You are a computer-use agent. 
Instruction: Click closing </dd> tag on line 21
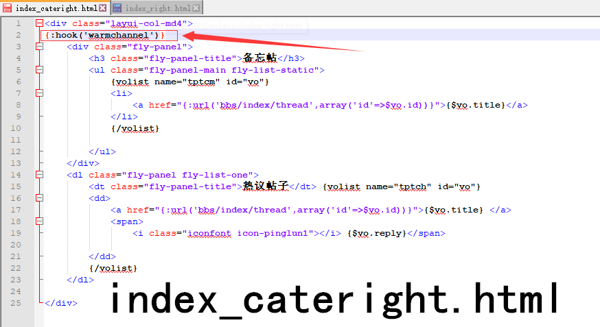click(102, 257)
